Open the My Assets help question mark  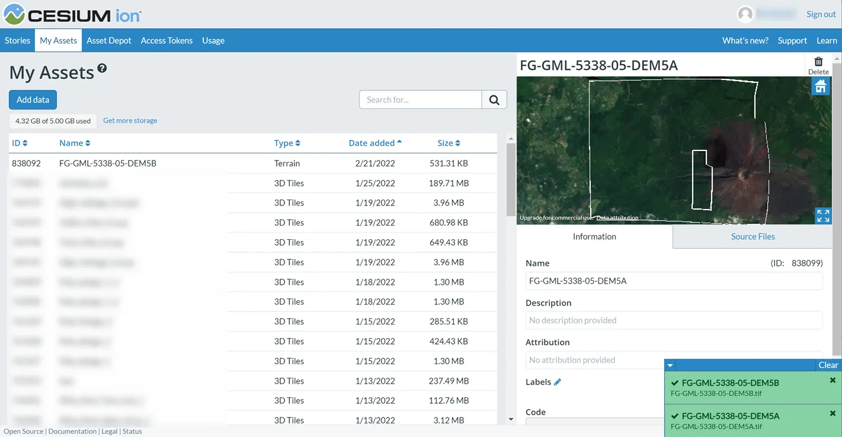tap(102, 69)
